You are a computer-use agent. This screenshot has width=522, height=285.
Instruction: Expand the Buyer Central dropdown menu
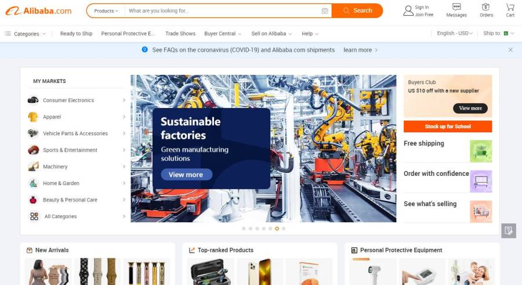[223, 34]
